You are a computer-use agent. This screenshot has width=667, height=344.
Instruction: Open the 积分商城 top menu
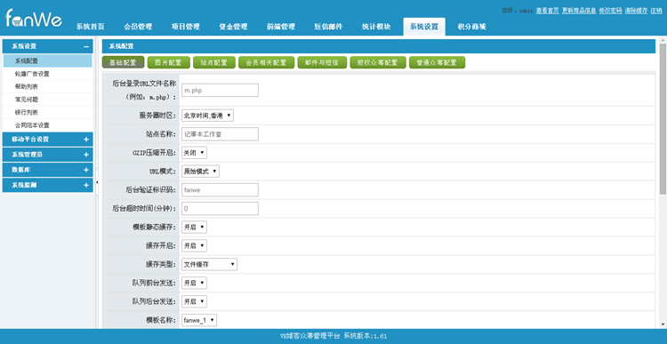pyautogui.click(x=471, y=27)
